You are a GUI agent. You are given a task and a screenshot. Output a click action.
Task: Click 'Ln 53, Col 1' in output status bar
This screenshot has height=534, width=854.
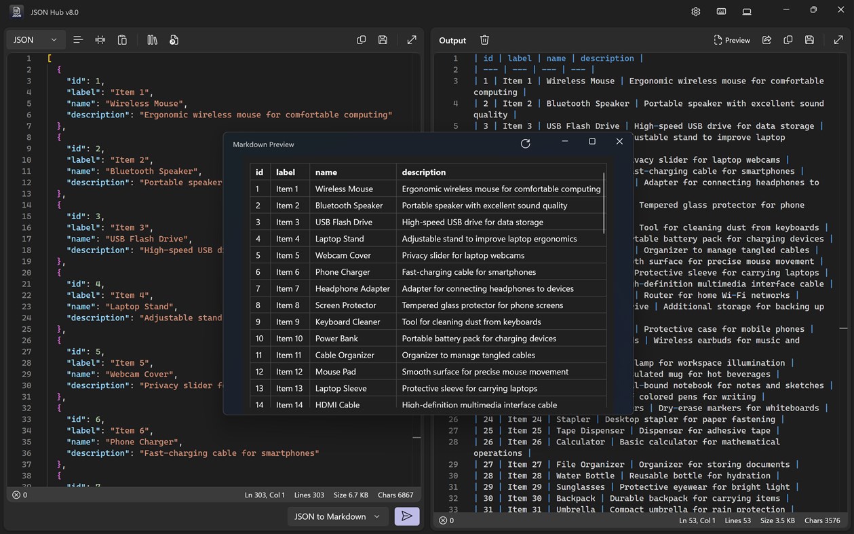[697, 520]
